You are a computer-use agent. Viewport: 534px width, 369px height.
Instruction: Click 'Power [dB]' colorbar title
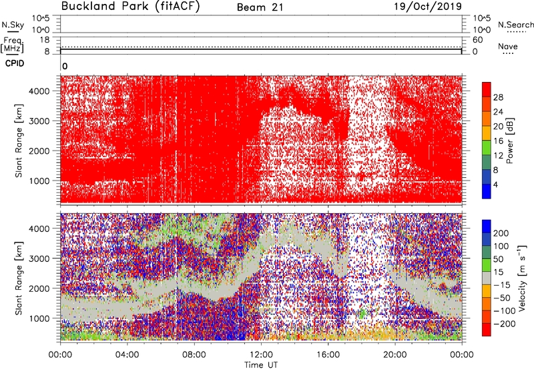[509, 141]
